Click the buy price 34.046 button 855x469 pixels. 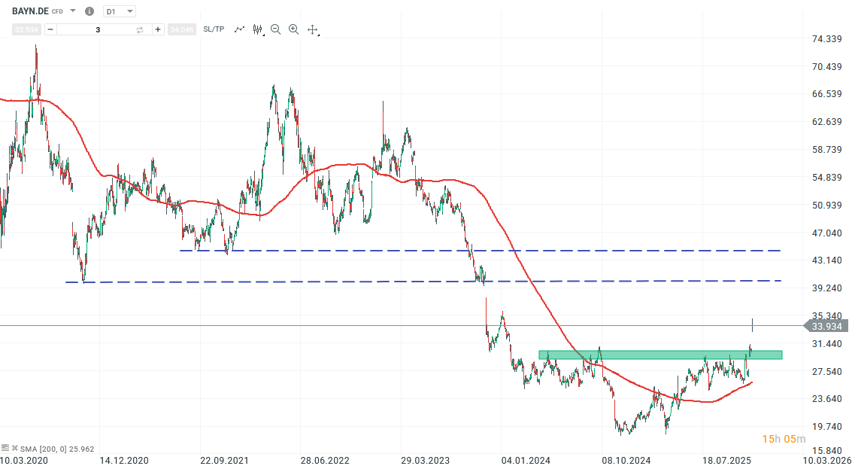pos(181,29)
